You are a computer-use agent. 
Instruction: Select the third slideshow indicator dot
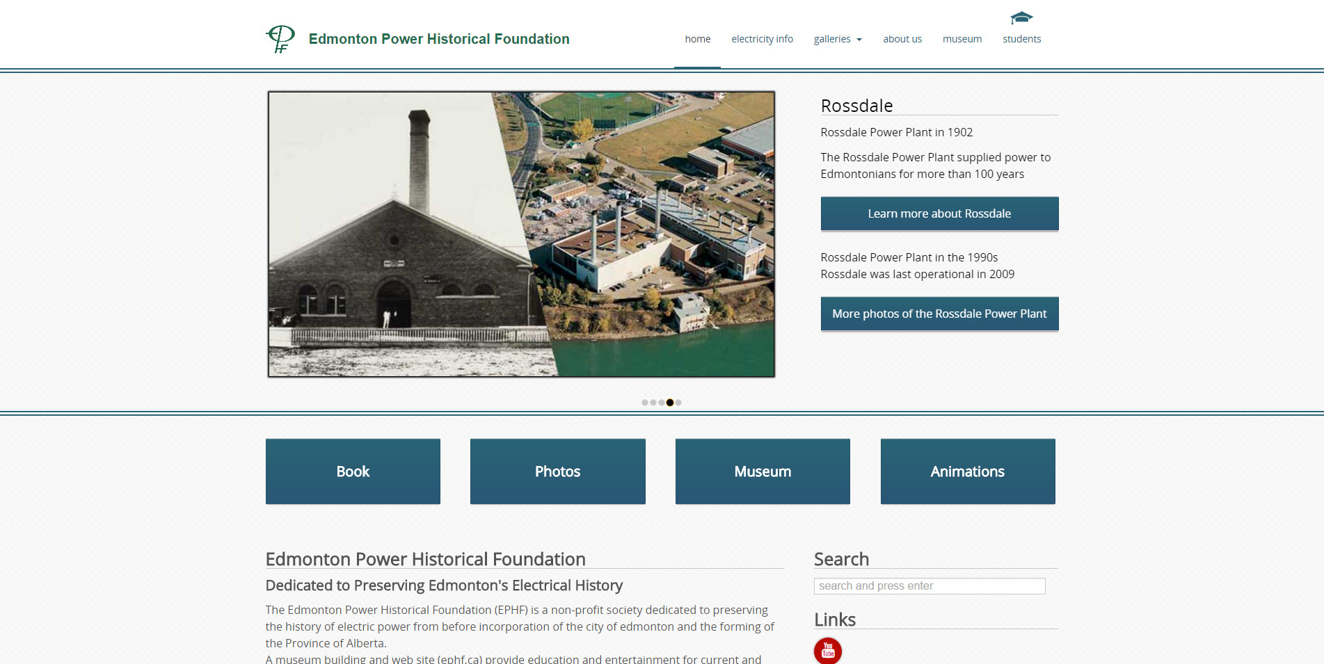pos(662,403)
